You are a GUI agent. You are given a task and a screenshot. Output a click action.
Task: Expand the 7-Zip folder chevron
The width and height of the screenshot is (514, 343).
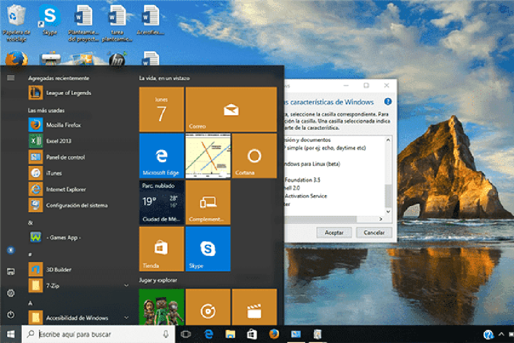[x=126, y=285]
